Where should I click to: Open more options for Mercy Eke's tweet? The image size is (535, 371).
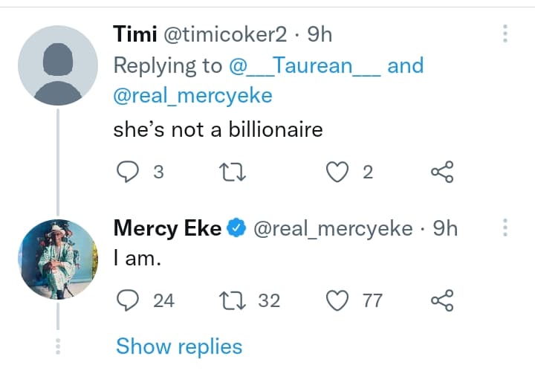(x=505, y=228)
